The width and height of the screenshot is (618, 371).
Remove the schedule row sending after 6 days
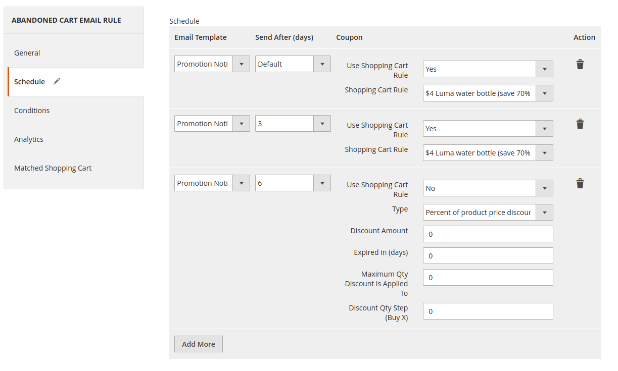[580, 184]
